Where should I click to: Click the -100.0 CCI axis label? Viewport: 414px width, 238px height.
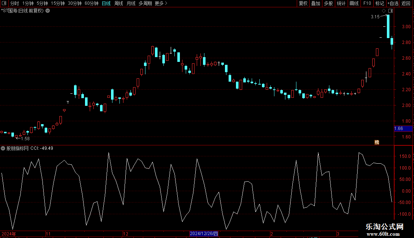click(x=404, y=214)
